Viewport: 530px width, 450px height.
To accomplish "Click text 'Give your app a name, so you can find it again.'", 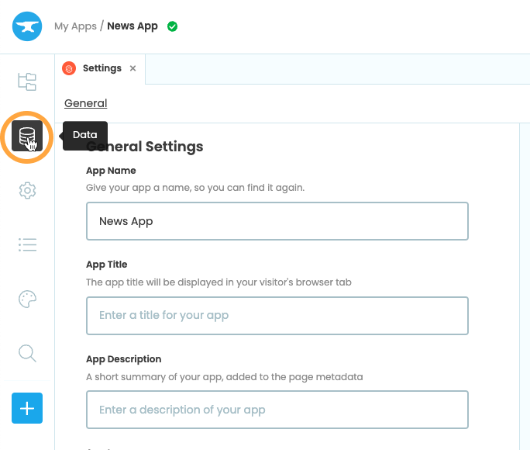I will pyautogui.click(x=195, y=188).
